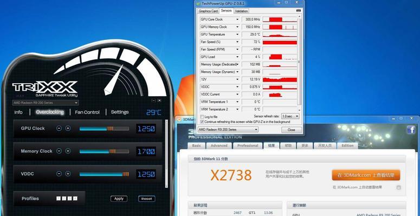This screenshot has width=420, height=216.
Task: Click the GPU Clock 1250 value field
Action: [x=146, y=129]
